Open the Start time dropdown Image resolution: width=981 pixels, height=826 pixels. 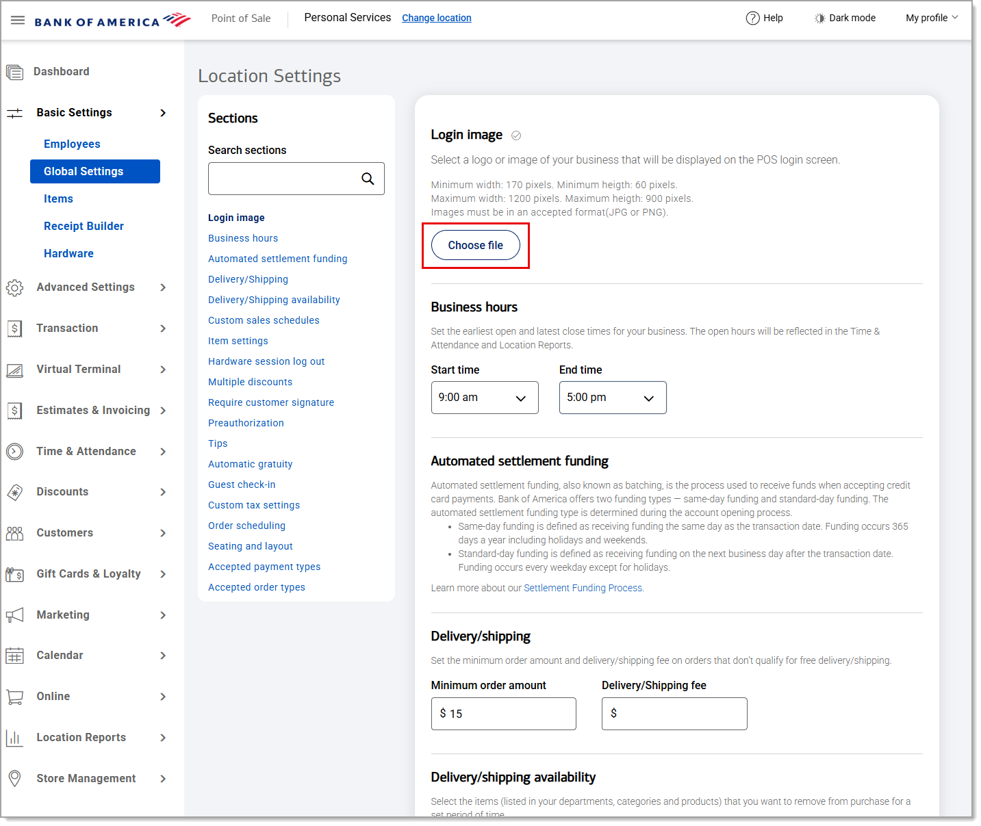pyautogui.click(x=484, y=398)
